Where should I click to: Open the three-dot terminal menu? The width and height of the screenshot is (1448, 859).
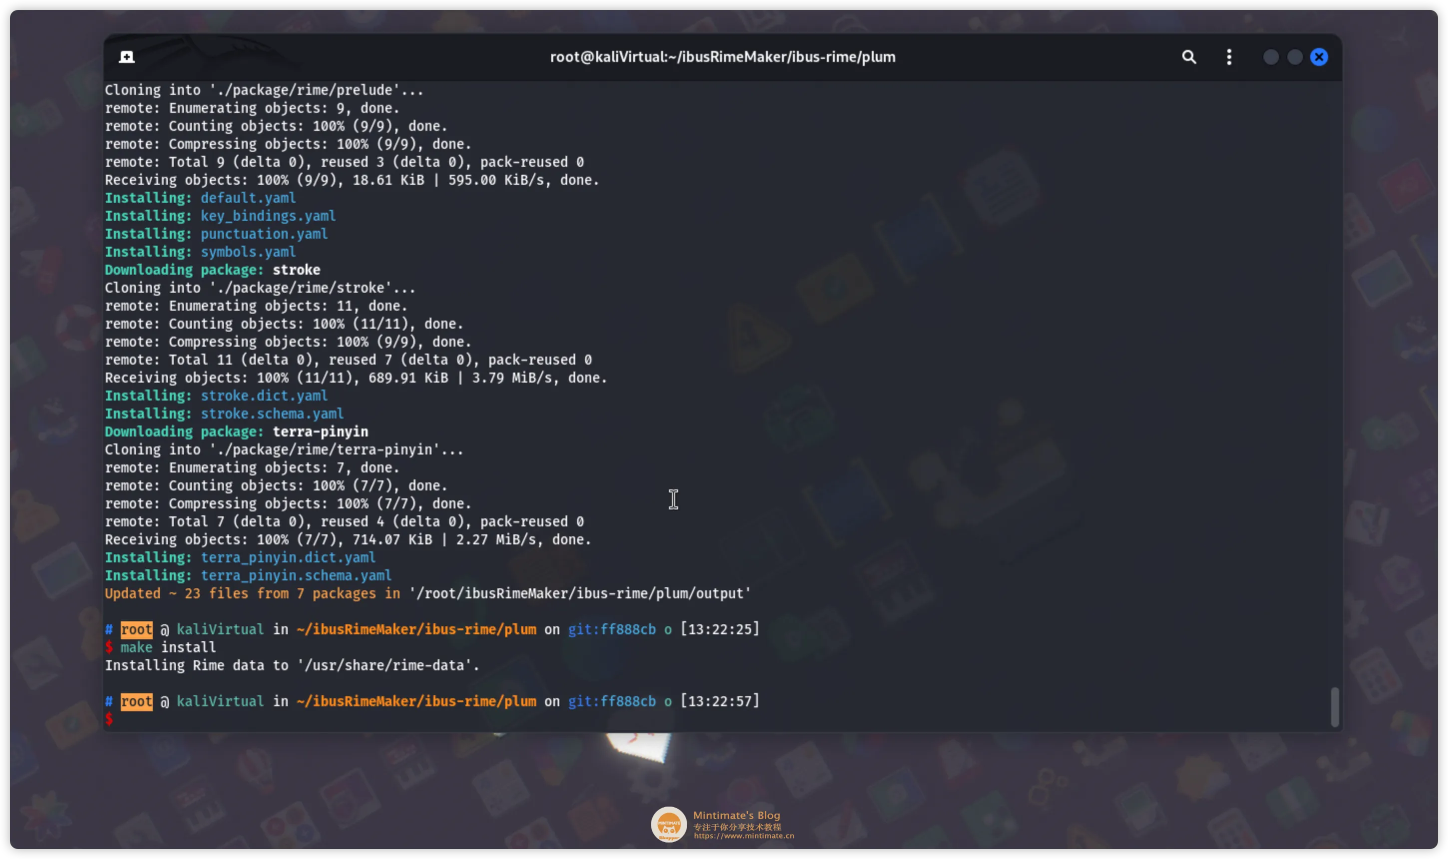coord(1229,57)
